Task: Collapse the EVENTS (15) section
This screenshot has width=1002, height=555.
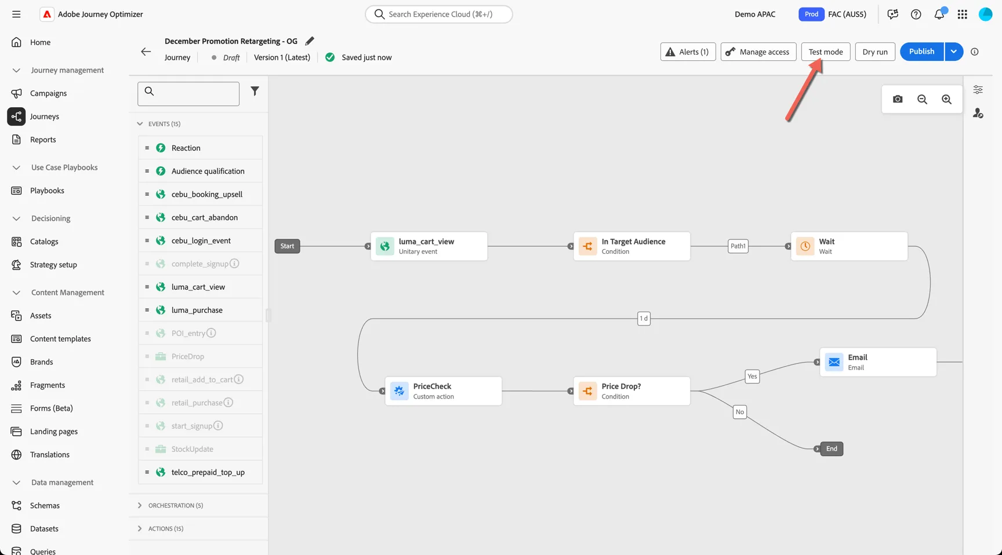Action: pyautogui.click(x=140, y=124)
